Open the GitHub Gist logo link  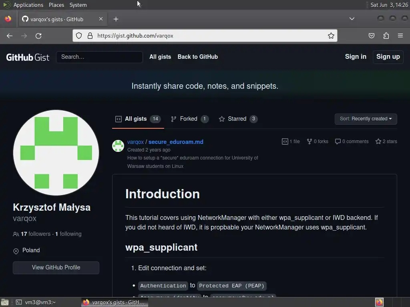click(x=28, y=57)
